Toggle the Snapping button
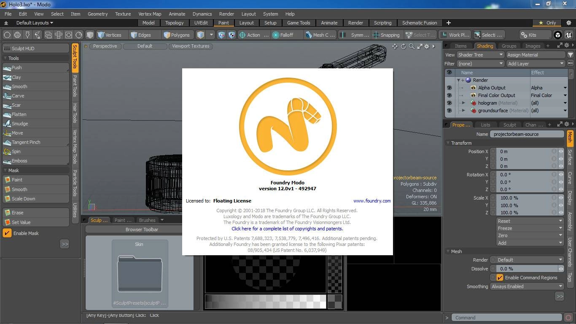 (387, 35)
